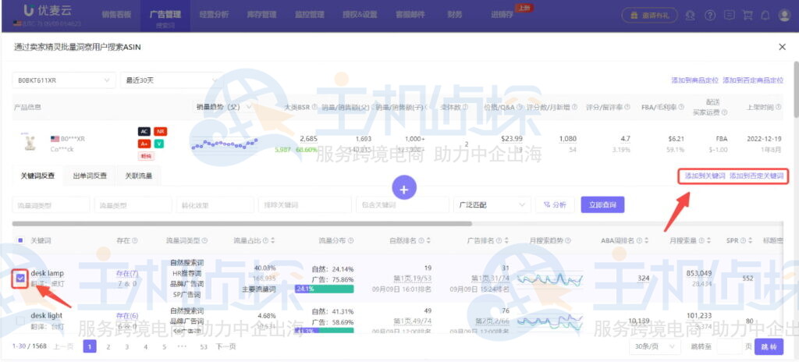Open the customer support headset icon

[690, 16]
